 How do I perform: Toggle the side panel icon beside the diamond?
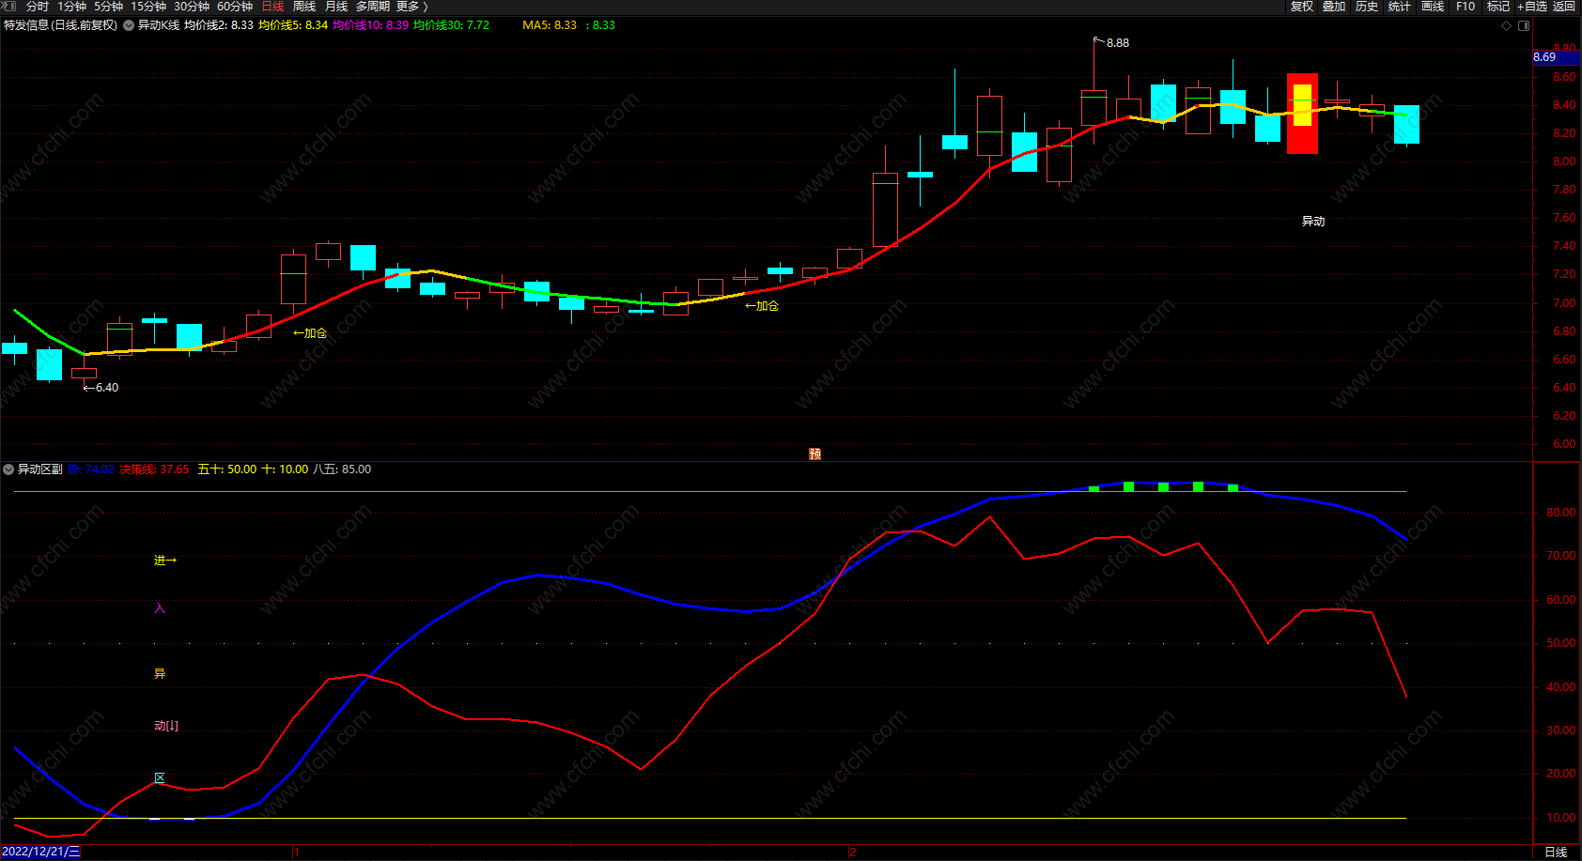point(1524,25)
